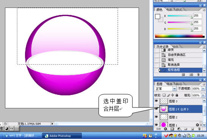Add a layer mask
Image resolution: width=207 pixels, height=139 pixels.
click(x=172, y=129)
